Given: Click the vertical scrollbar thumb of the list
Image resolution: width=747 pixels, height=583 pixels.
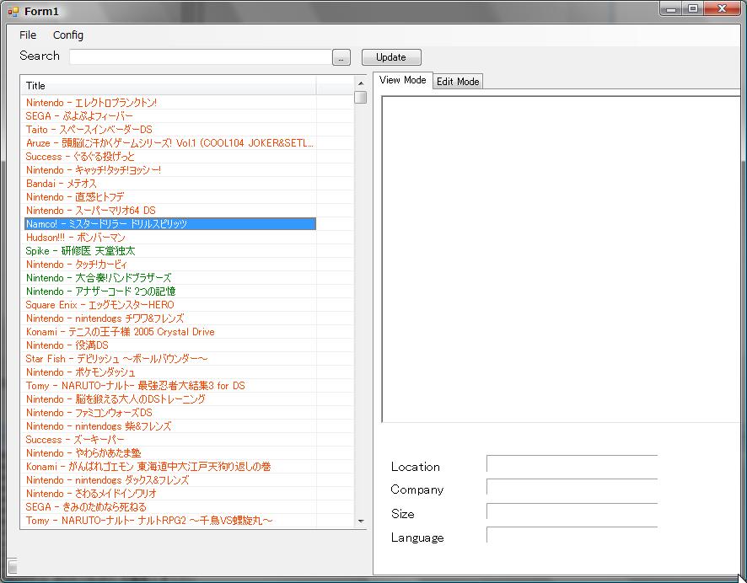Looking at the screenshot, I should [x=361, y=97].
